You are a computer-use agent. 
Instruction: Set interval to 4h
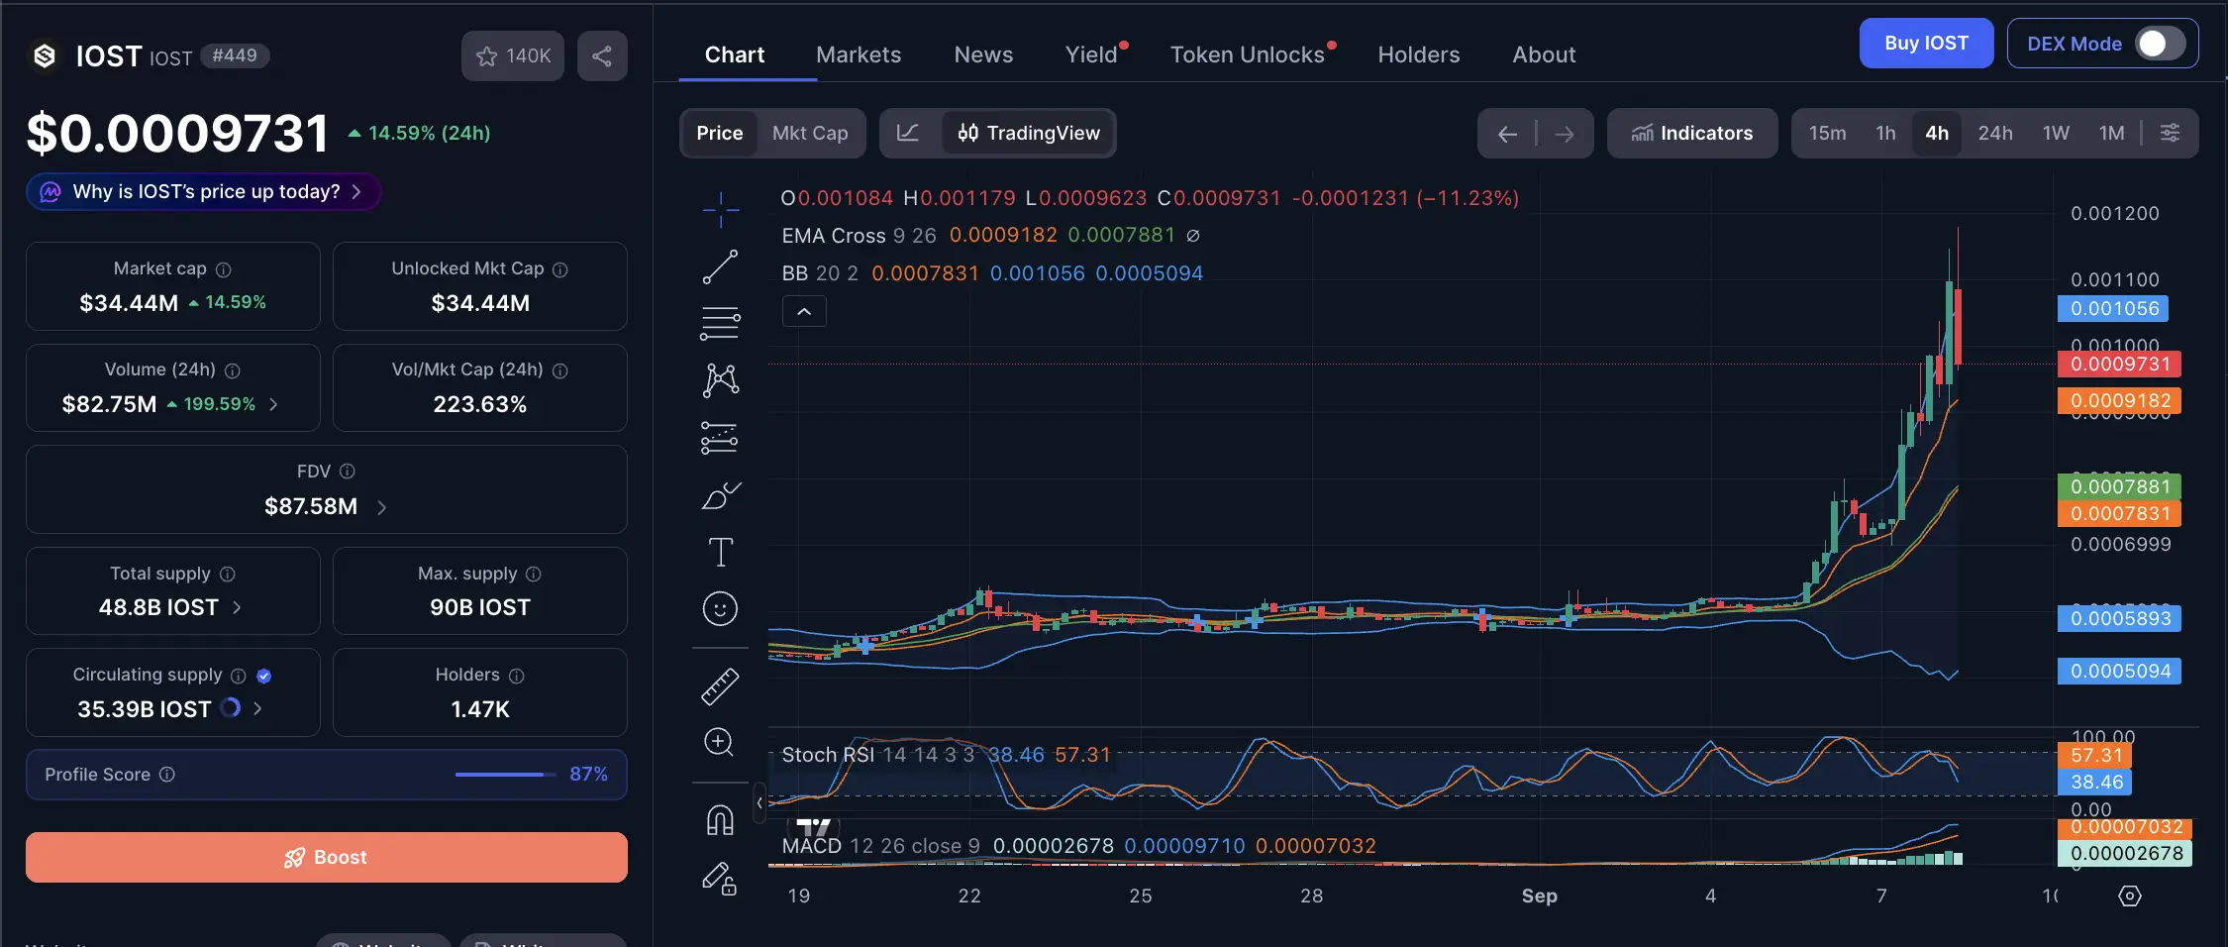click(x=1937, y=133)
